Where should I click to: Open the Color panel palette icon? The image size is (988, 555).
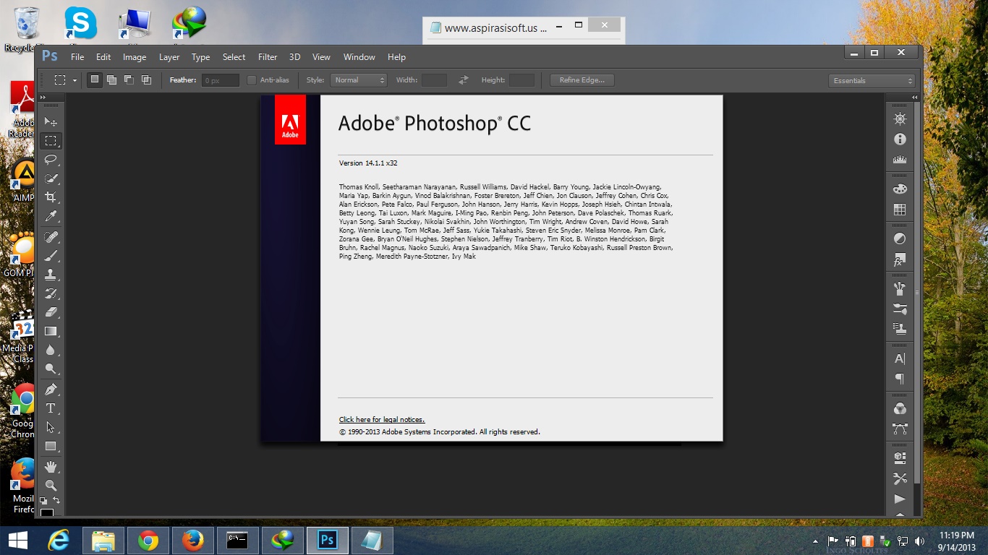click(x=900, y=189)
